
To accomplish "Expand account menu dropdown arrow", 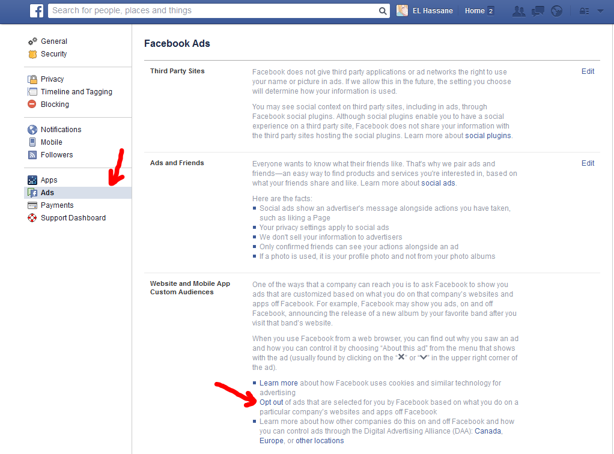I will point(600,11).
